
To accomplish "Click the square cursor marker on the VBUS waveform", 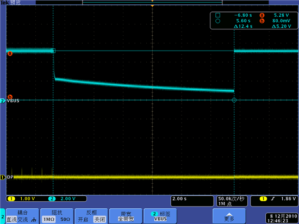I will (53, 51).
